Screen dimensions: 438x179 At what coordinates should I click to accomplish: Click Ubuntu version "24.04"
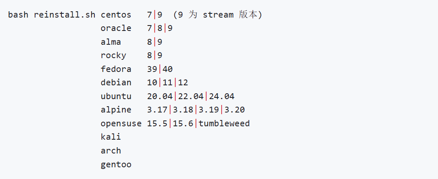pos(222,96)
